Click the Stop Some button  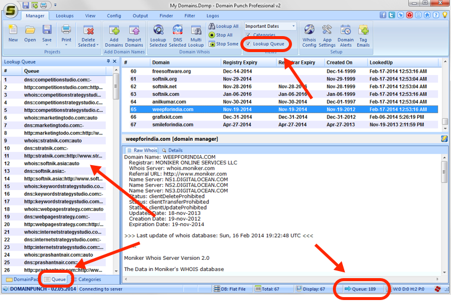click(x=224, y=44)
